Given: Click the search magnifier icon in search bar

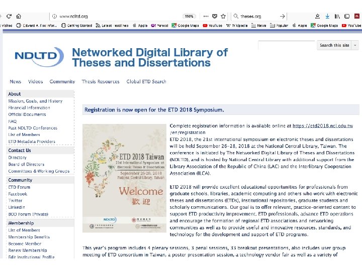Looking at the screenshot, I should (236, 16).
